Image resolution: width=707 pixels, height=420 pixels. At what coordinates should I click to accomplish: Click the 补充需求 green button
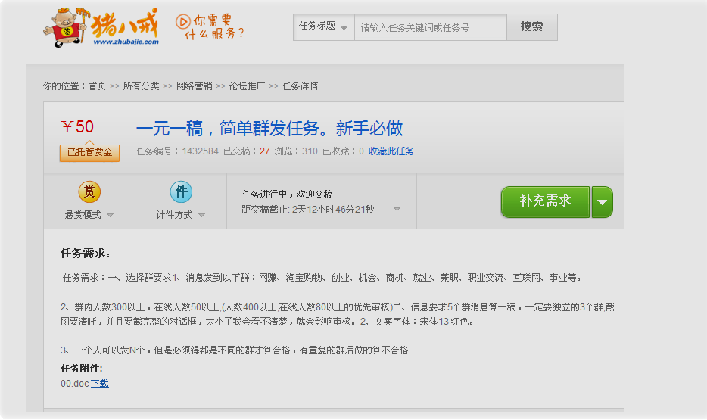pos(545,202)
